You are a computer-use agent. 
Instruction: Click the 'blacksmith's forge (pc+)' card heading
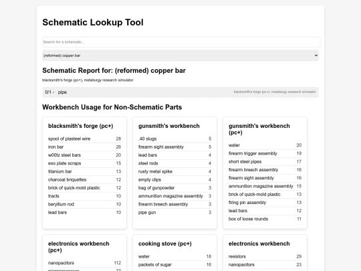81,126
